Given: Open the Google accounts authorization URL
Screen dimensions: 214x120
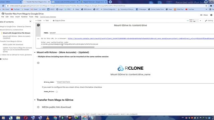Looking at the screenshot, I should click(141, 39).
